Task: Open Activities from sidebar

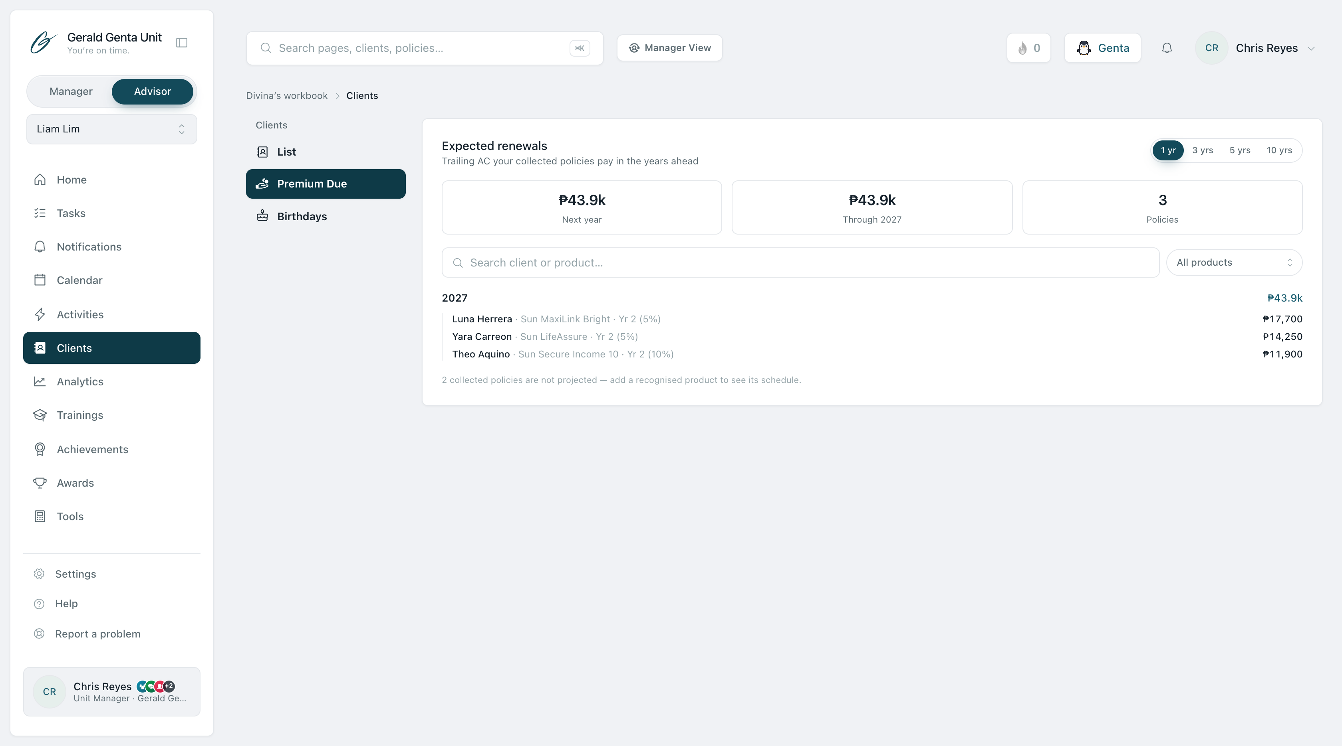Action: [x=111, y=314]
